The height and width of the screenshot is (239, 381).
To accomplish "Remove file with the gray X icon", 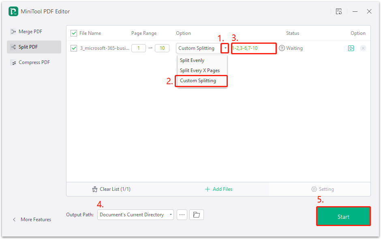I will point(363,48).
